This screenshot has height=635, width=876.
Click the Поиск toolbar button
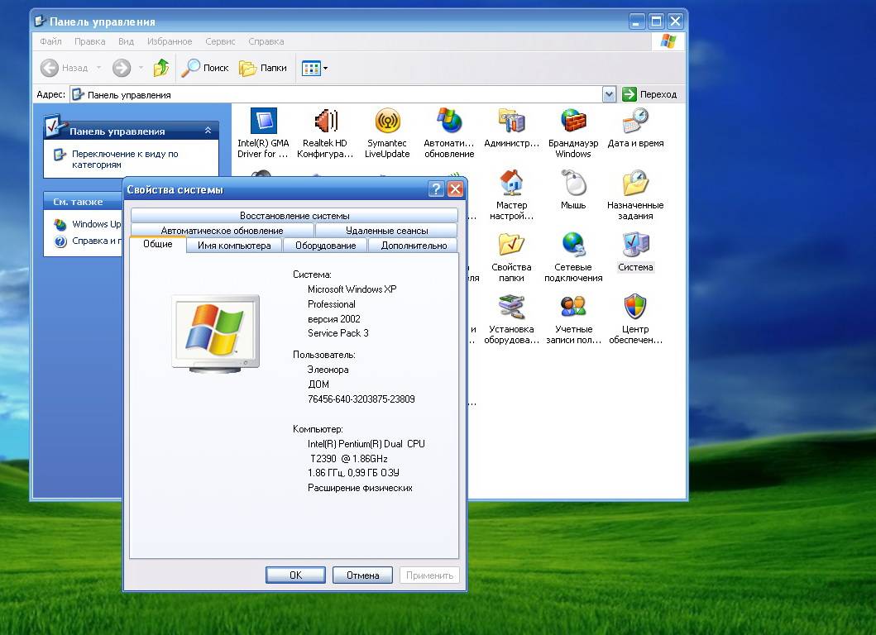coord(205,68)
